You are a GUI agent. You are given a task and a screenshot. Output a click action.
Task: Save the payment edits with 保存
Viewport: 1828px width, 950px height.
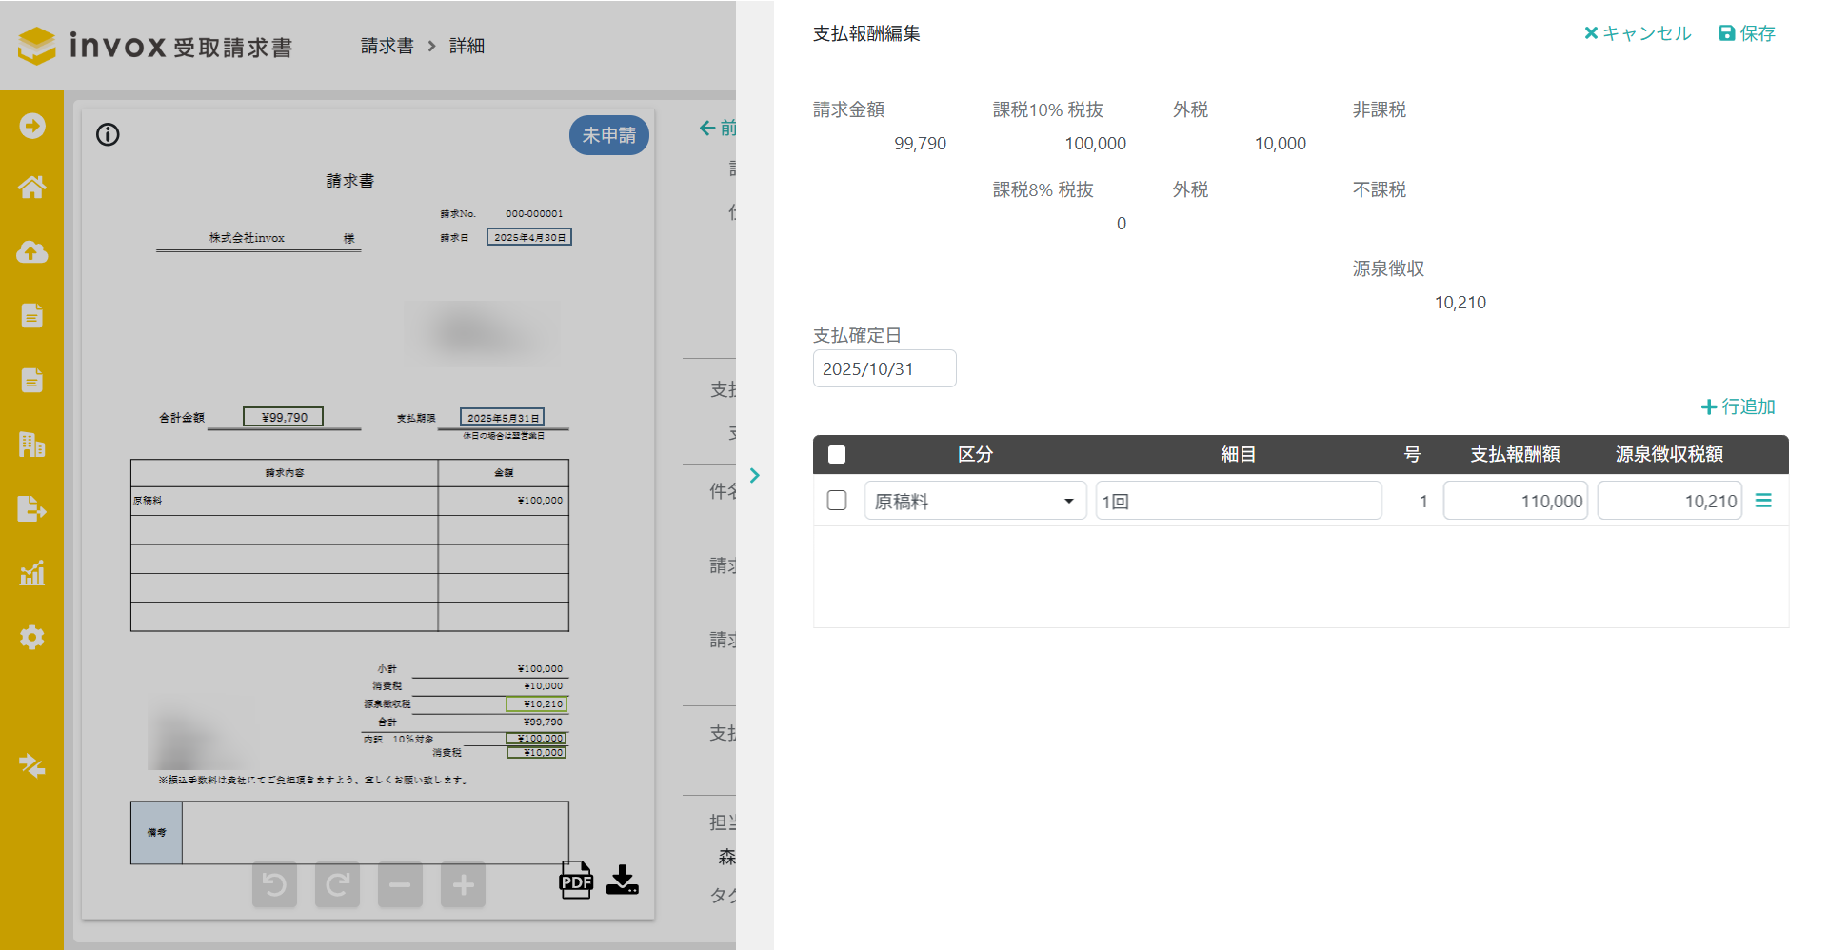tap(1747, 33)
